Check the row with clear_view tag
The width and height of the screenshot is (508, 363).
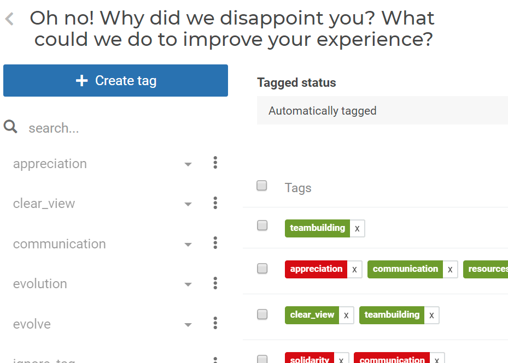click(262, 314)
